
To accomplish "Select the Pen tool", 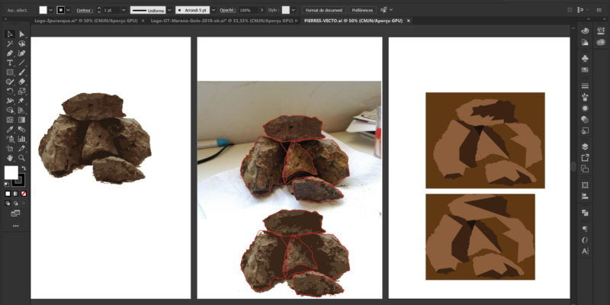I will 10,53.
